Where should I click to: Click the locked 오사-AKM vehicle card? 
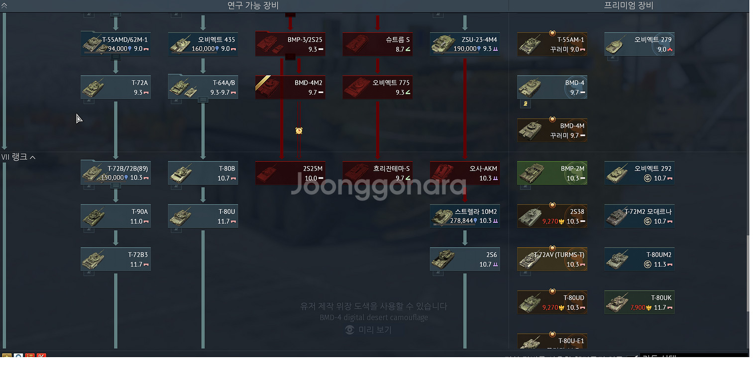tap(465, 173)
